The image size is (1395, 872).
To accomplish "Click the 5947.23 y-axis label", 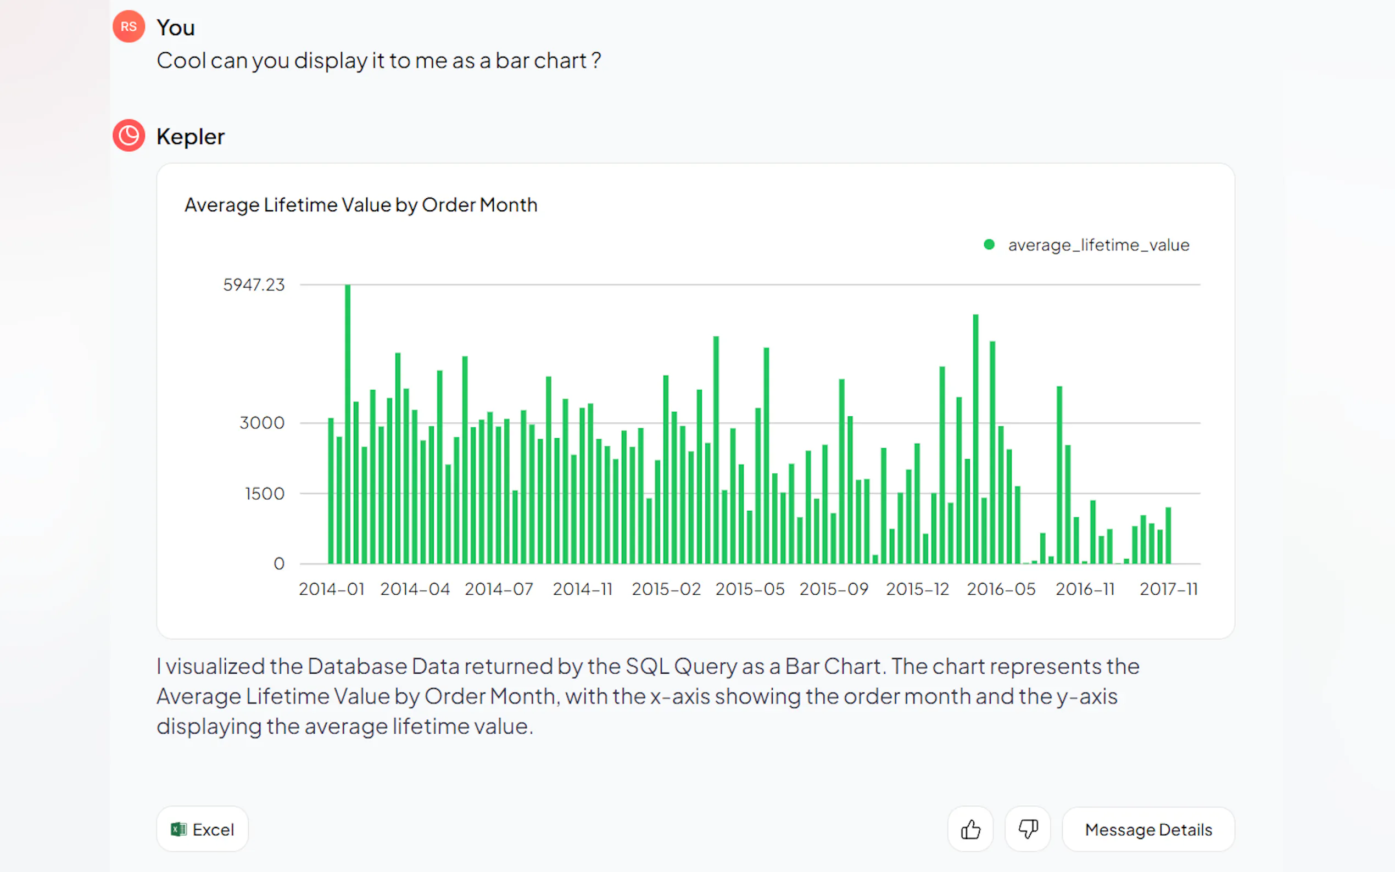I will click(x=254, y=285).
